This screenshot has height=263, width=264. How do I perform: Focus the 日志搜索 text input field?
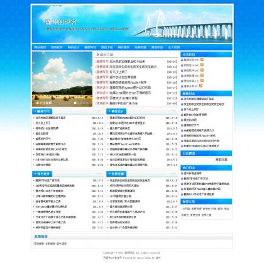[198, 160]
